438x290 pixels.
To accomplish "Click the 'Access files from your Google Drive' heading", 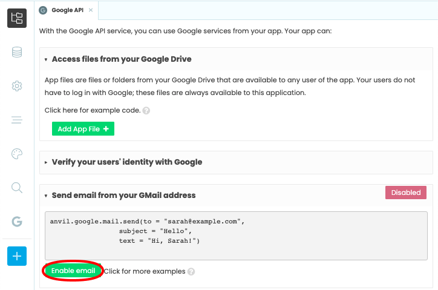I will coord(122,59).
